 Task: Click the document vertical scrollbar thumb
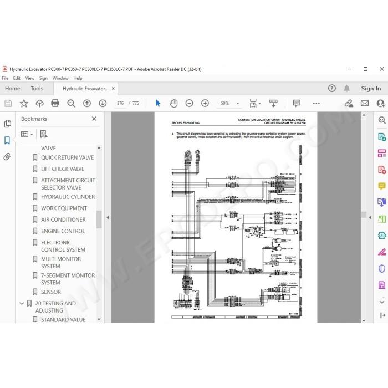pos(364,215)
